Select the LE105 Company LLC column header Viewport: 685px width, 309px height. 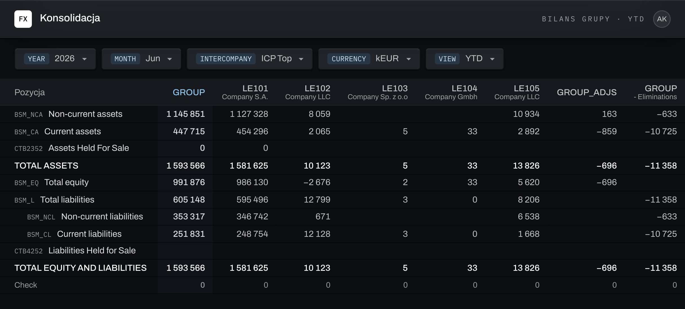(x=517, y=92)
